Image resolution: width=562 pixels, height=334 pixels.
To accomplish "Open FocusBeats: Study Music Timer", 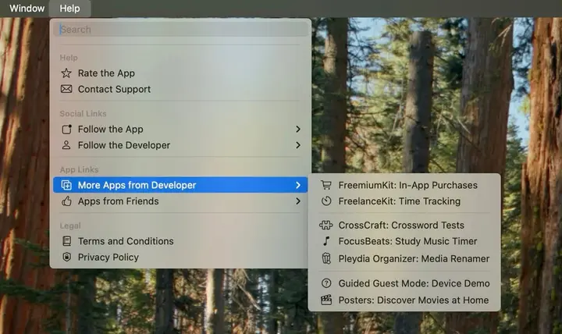I will coord(404,241).
